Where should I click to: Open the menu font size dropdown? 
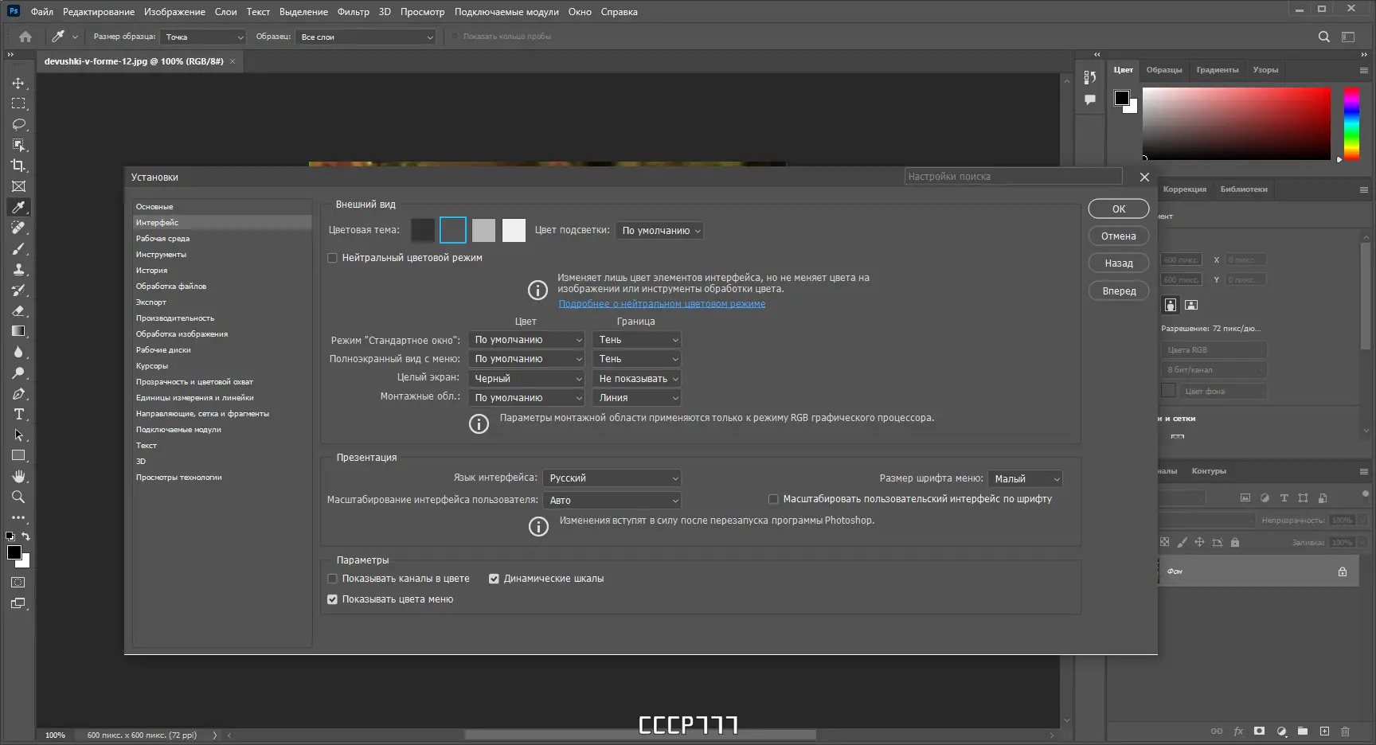(x=1025, y=478)
